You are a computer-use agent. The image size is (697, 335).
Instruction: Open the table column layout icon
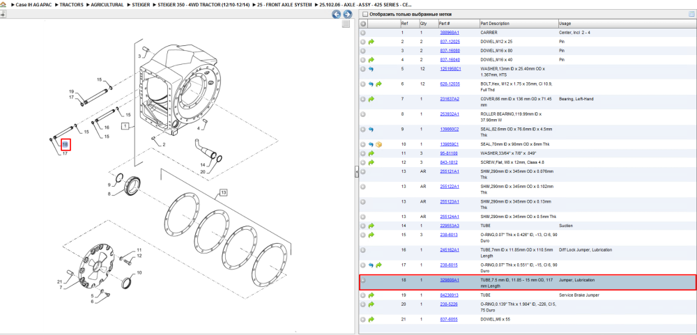coord(691,14)
